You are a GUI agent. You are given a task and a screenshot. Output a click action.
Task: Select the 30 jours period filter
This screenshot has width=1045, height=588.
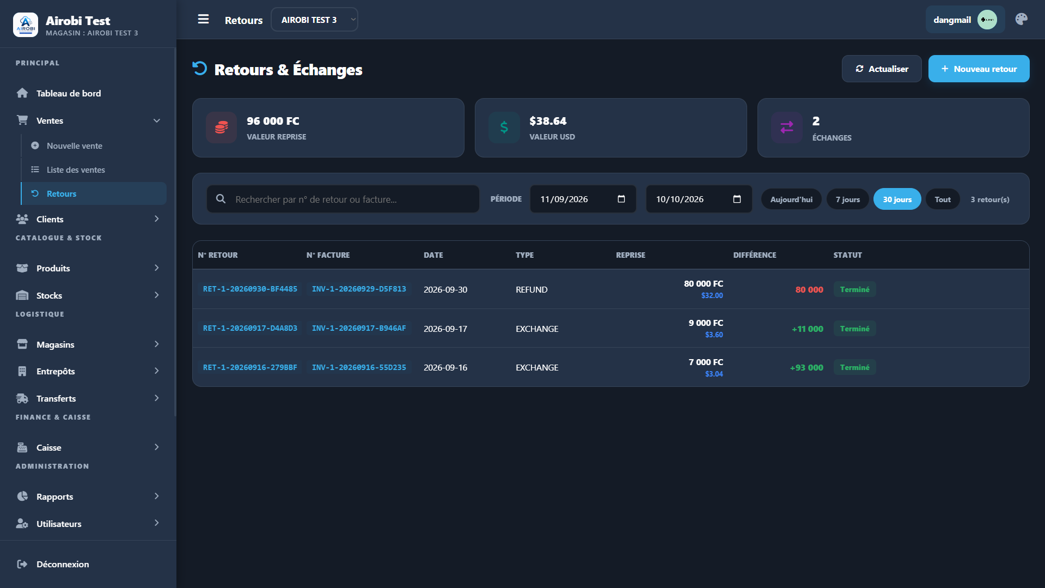(x=897, y=199)
